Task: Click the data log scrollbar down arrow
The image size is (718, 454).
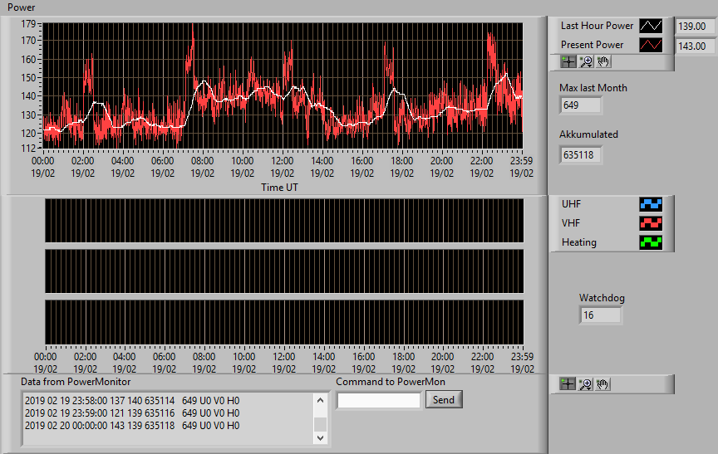Action: click(x=320, y=438)
